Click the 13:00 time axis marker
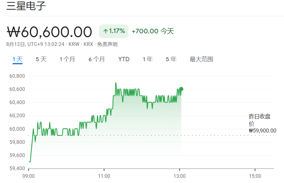This screenshot has height=183, width=284. (179, 176)
